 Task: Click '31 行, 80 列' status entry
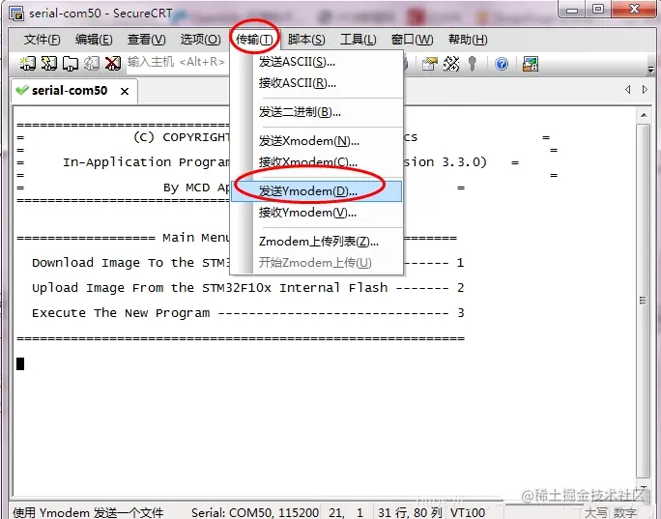click(410, 512)
